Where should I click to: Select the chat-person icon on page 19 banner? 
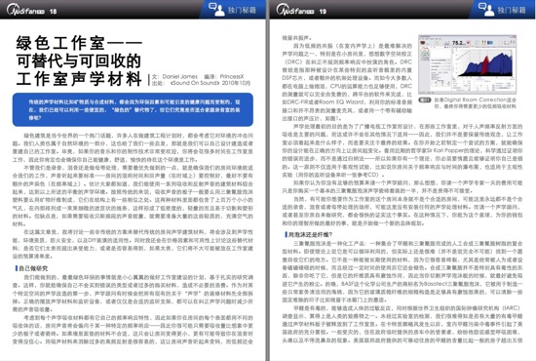tap(486, 9)
